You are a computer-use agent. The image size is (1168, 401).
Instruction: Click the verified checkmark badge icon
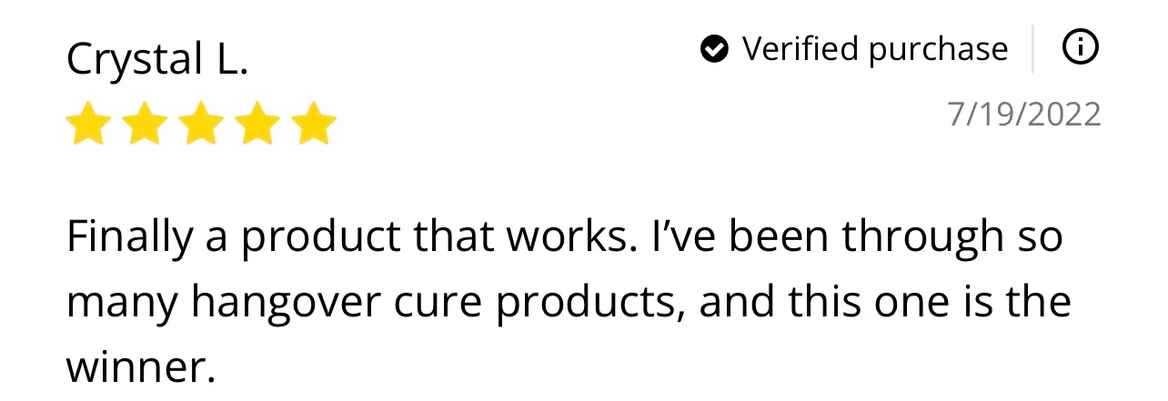715,49
